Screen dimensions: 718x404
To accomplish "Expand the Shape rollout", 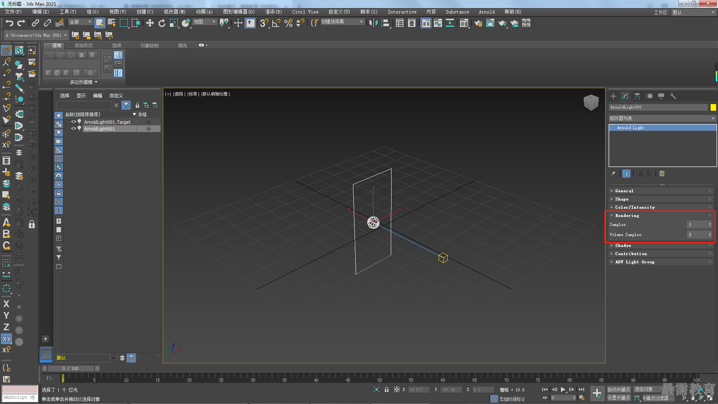I will (661, 199).
